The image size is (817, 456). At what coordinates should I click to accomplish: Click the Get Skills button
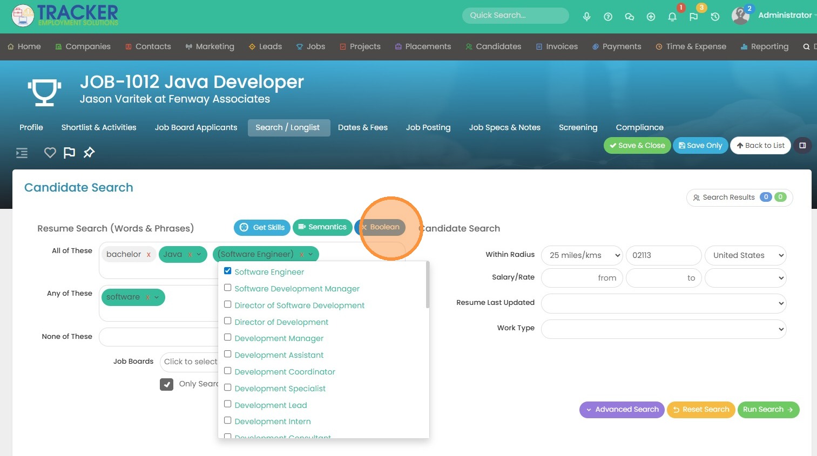click(262, 227)
